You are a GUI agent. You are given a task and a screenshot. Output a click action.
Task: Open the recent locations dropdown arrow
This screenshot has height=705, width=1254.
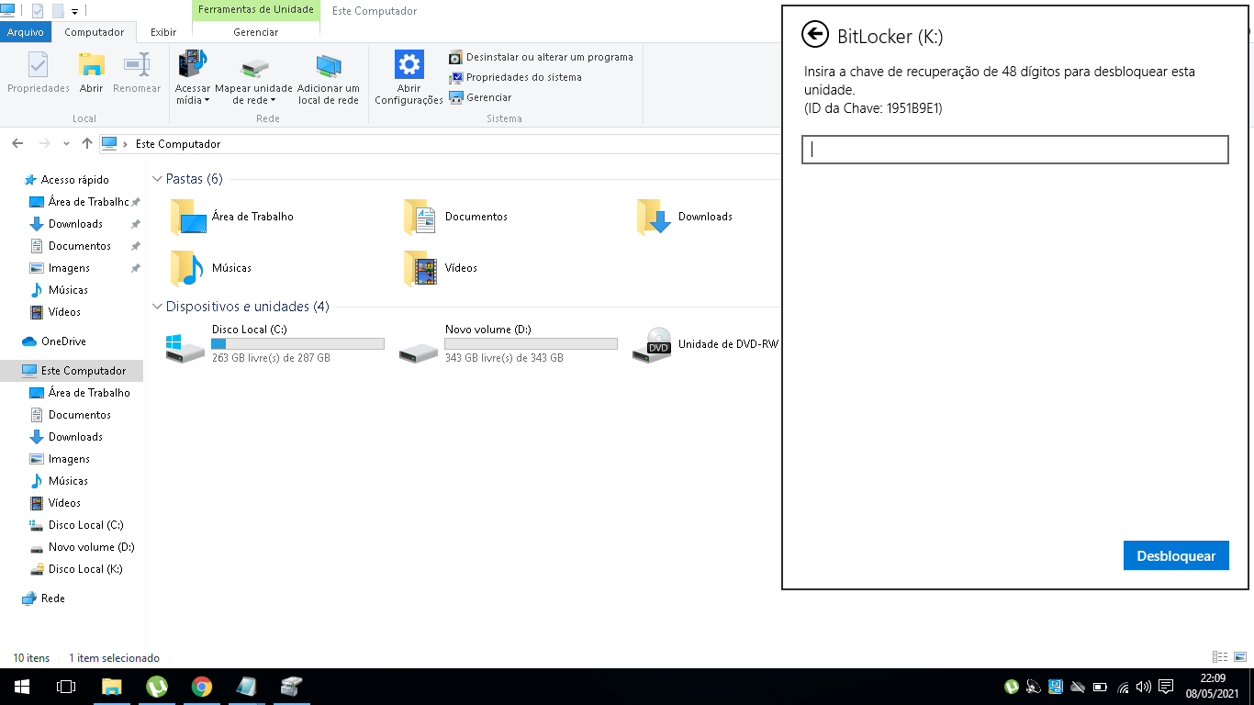tap(66, 144)
